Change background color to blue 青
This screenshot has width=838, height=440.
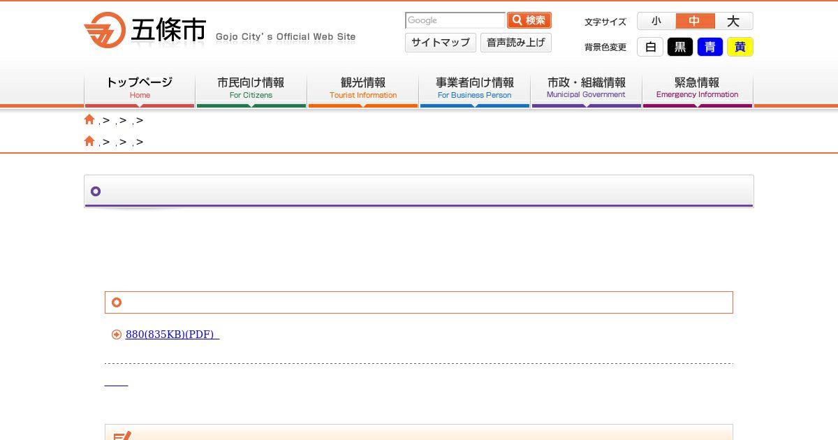click(710, 47)
